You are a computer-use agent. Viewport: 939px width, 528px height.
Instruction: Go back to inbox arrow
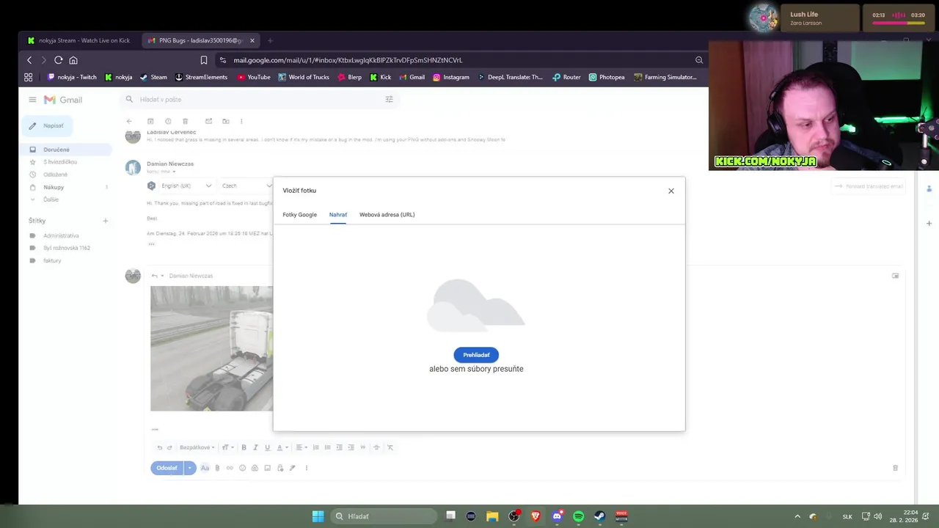pyautogui.click(x=129, y=121)
